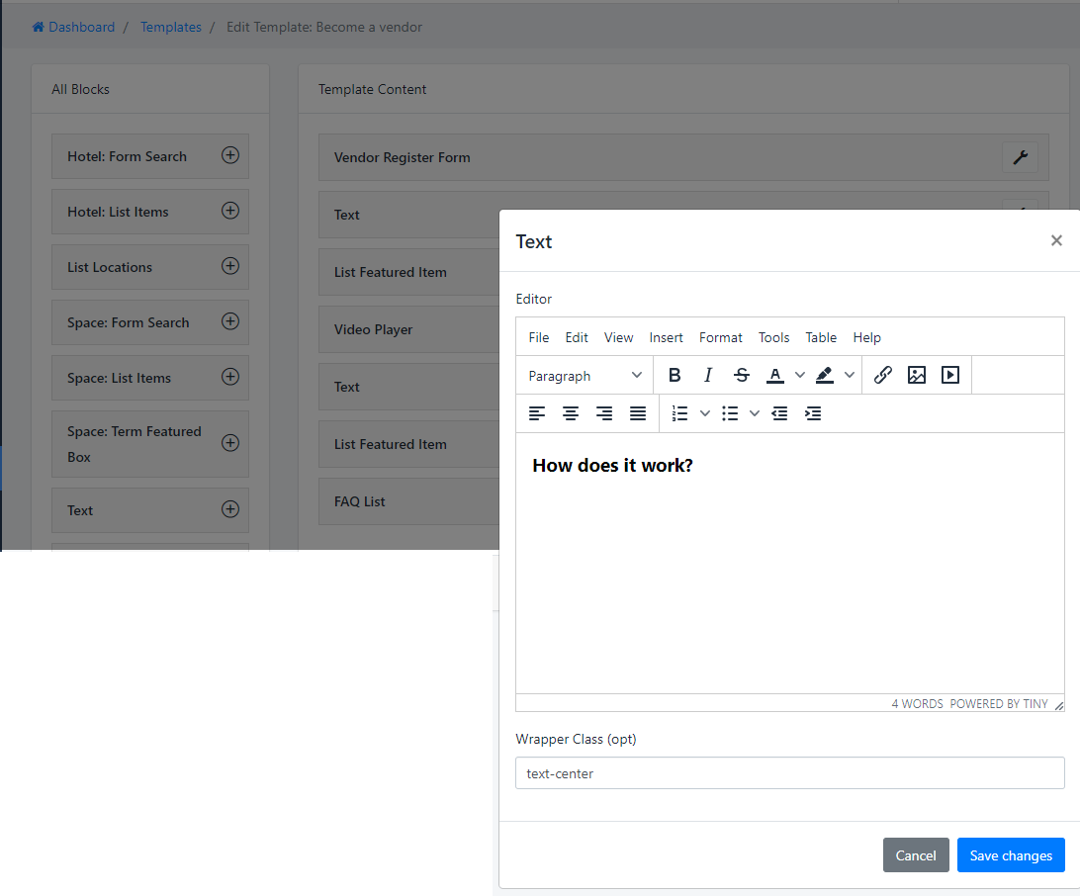Insert media using the play icon
This screenshot has height=896, width=1080.
950,375
